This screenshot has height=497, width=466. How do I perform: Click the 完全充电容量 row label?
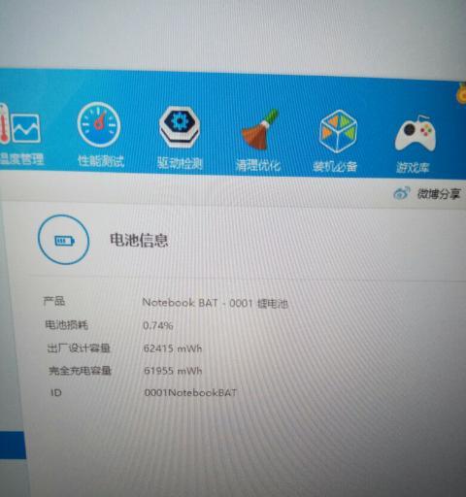click(x=80, y=371)
